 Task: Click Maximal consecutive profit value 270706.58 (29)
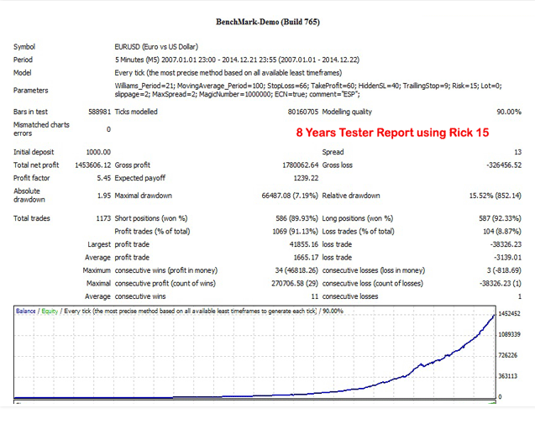[295, 284]
